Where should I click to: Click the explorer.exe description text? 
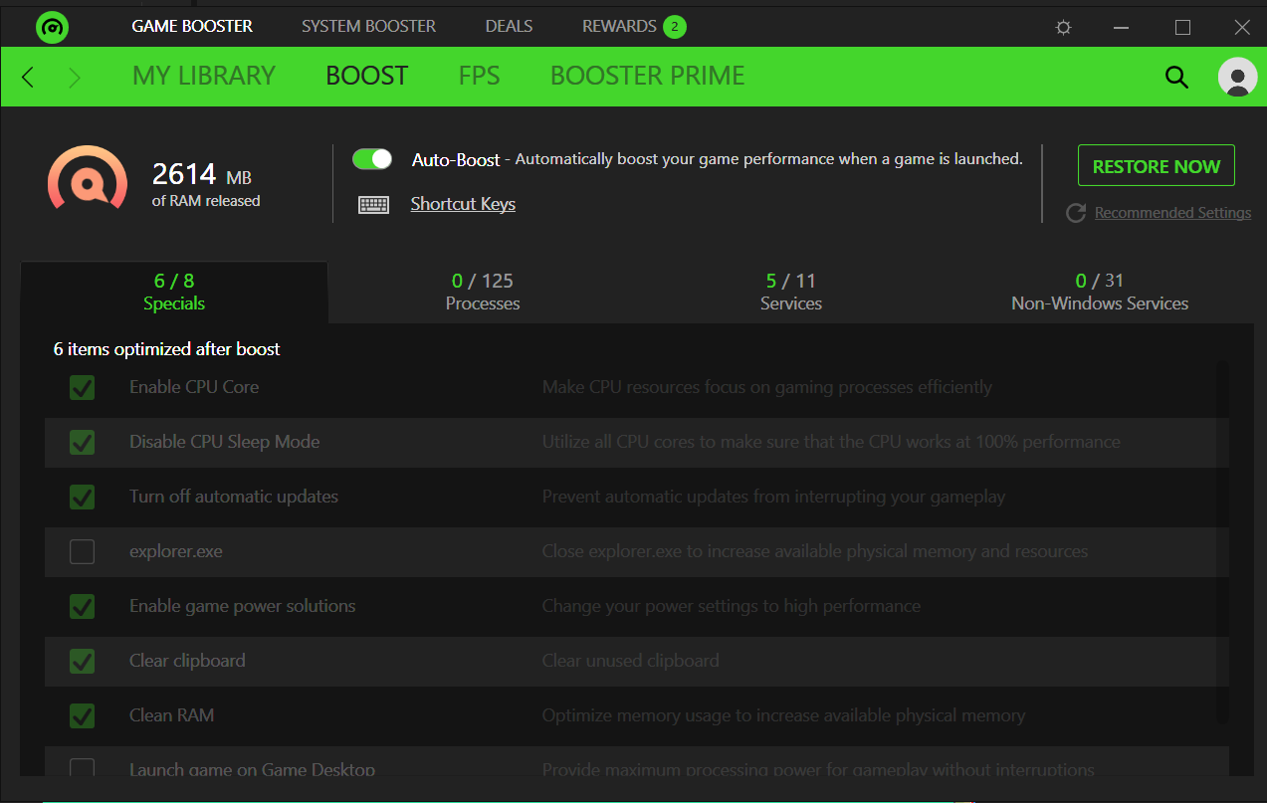[x=815, y=551]
